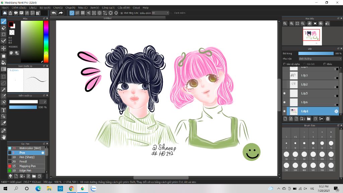The image size is (343, 193).
Task: Open the Xem(V) menu
Action: coord(95,7)
